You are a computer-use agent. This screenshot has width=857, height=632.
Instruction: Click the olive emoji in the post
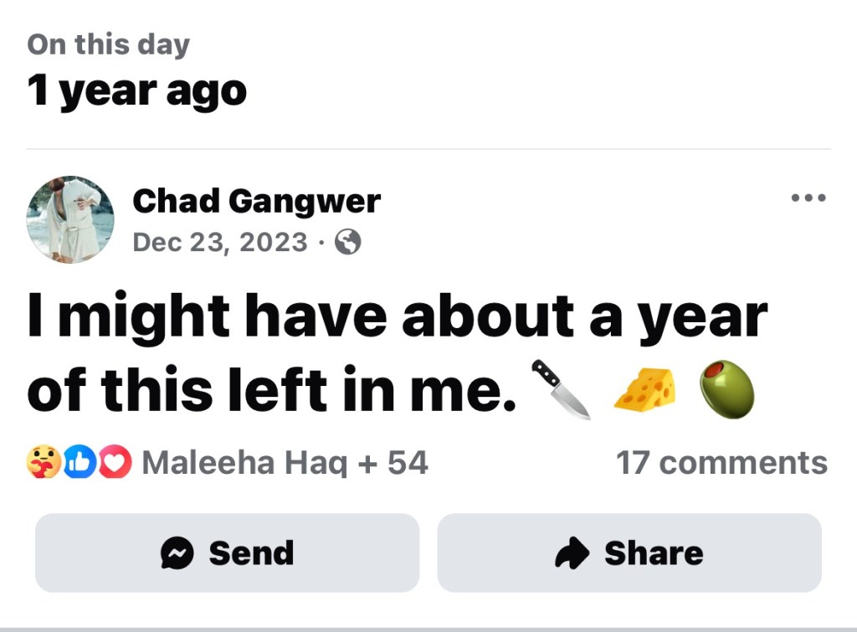point(726,389)
